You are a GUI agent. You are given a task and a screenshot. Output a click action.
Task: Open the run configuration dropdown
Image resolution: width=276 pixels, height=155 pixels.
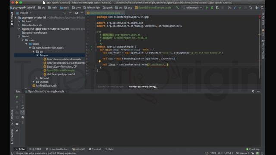[193, 8]
